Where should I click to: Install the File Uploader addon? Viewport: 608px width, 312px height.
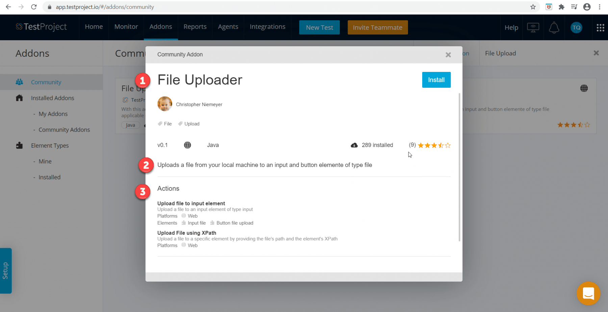(x=436, y=80)
